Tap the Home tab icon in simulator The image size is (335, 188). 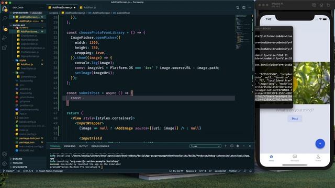coord(271,158)
